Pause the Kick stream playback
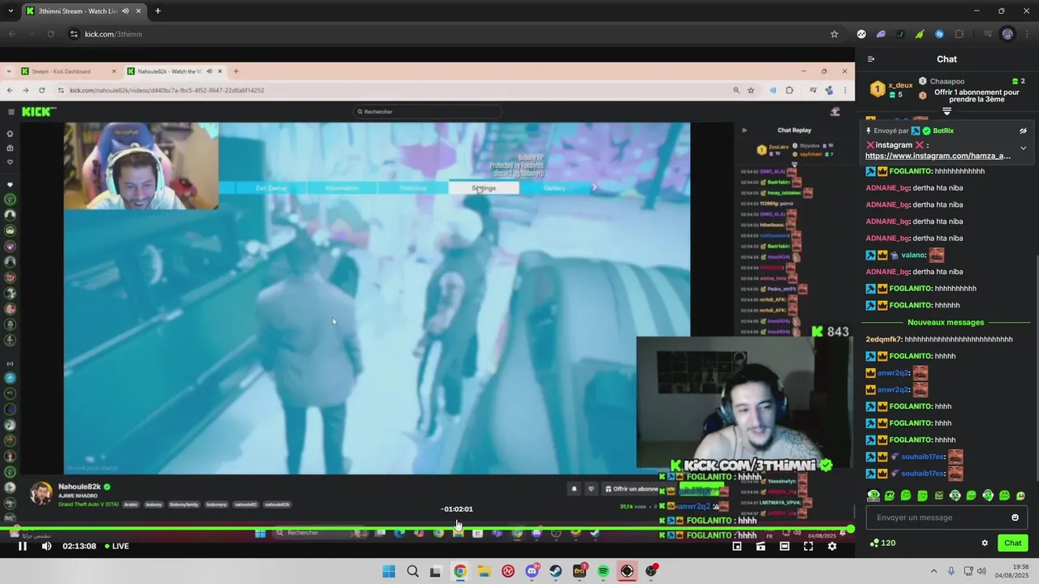 (x=23, y=546)
